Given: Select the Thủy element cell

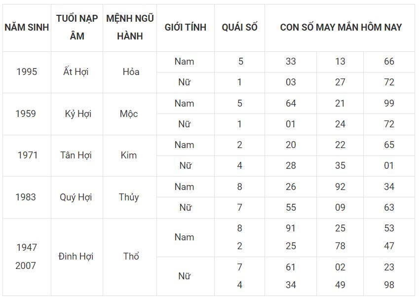Looking at the screenshot, I should pyautogui.click(x=130, y=197).
